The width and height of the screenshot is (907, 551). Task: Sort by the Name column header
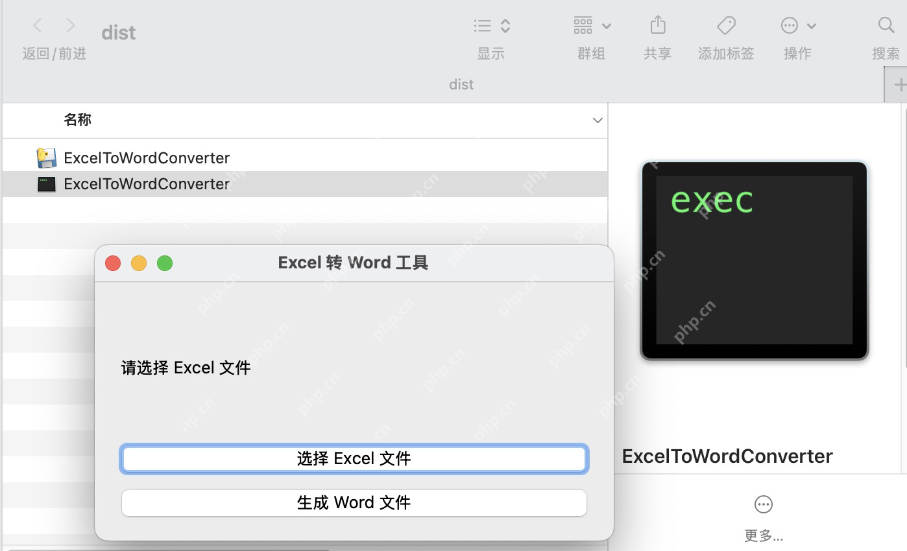[x=77, y=119]
